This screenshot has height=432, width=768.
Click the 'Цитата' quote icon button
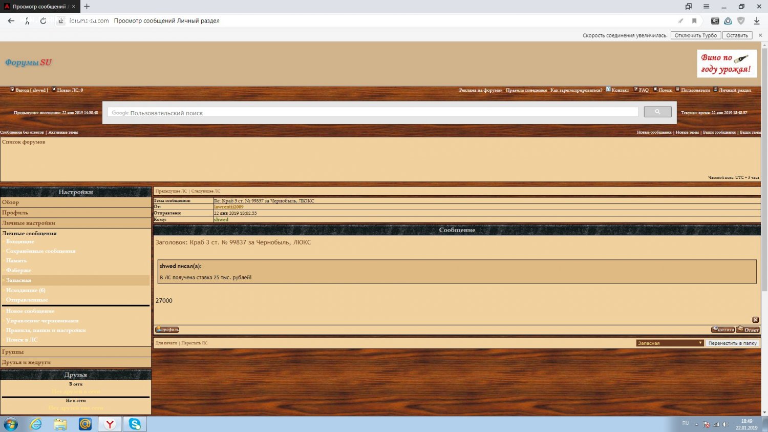pyautogui.click(x=722, y=330)
